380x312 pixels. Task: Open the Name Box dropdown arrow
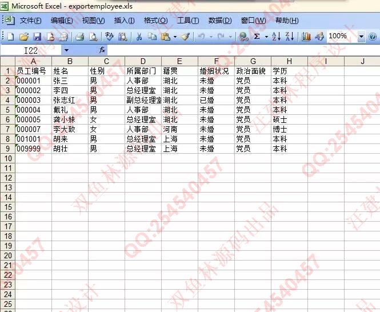coord(66,50)
